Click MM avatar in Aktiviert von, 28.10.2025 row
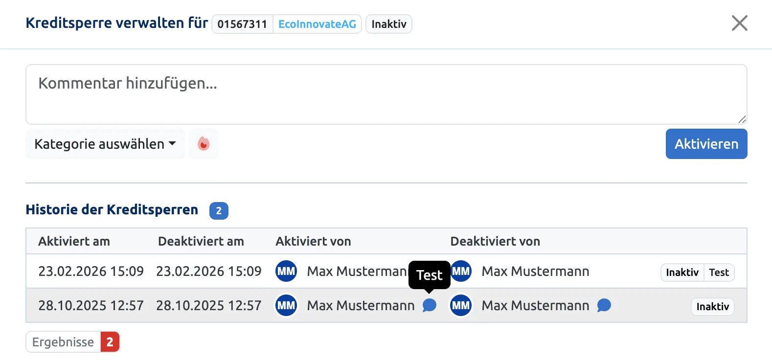The width and height of the screenshot is (772, 363). (x=286, y=305)
